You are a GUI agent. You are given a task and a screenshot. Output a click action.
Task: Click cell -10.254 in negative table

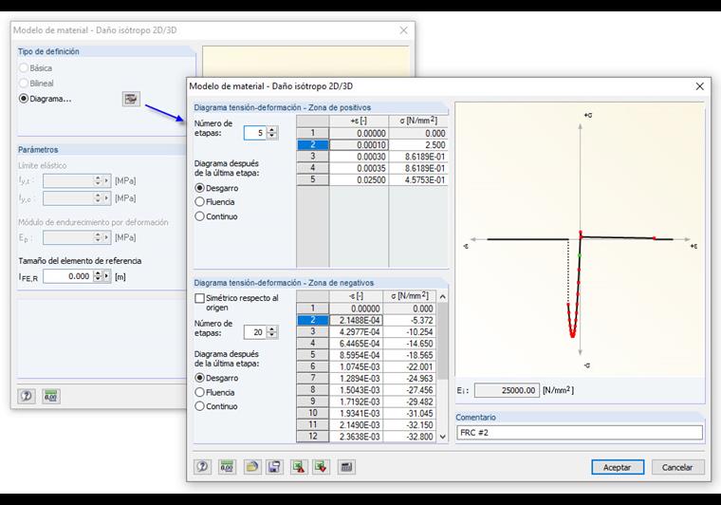pyautogui.click(x=409, y=331)
